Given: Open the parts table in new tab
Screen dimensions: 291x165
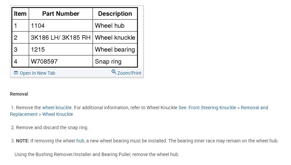Looking at the screenshot, I should click(x=37, y=73).
